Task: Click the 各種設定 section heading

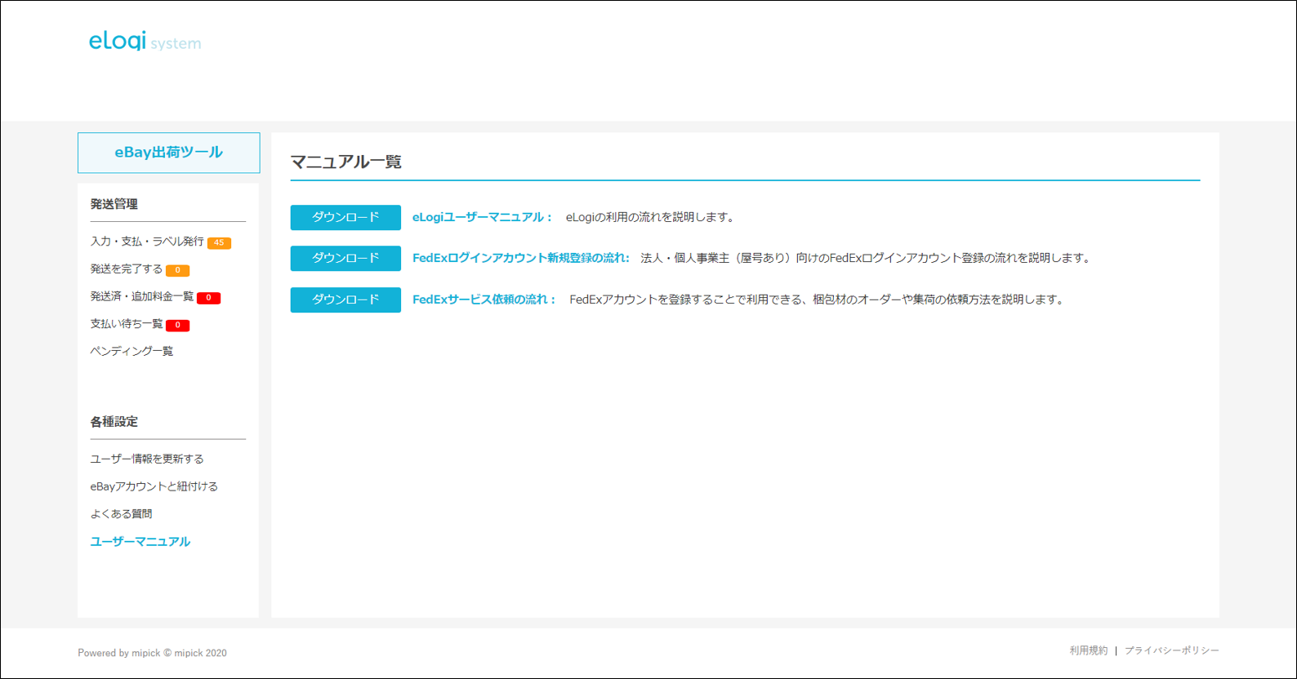Action: pos(114,422)
